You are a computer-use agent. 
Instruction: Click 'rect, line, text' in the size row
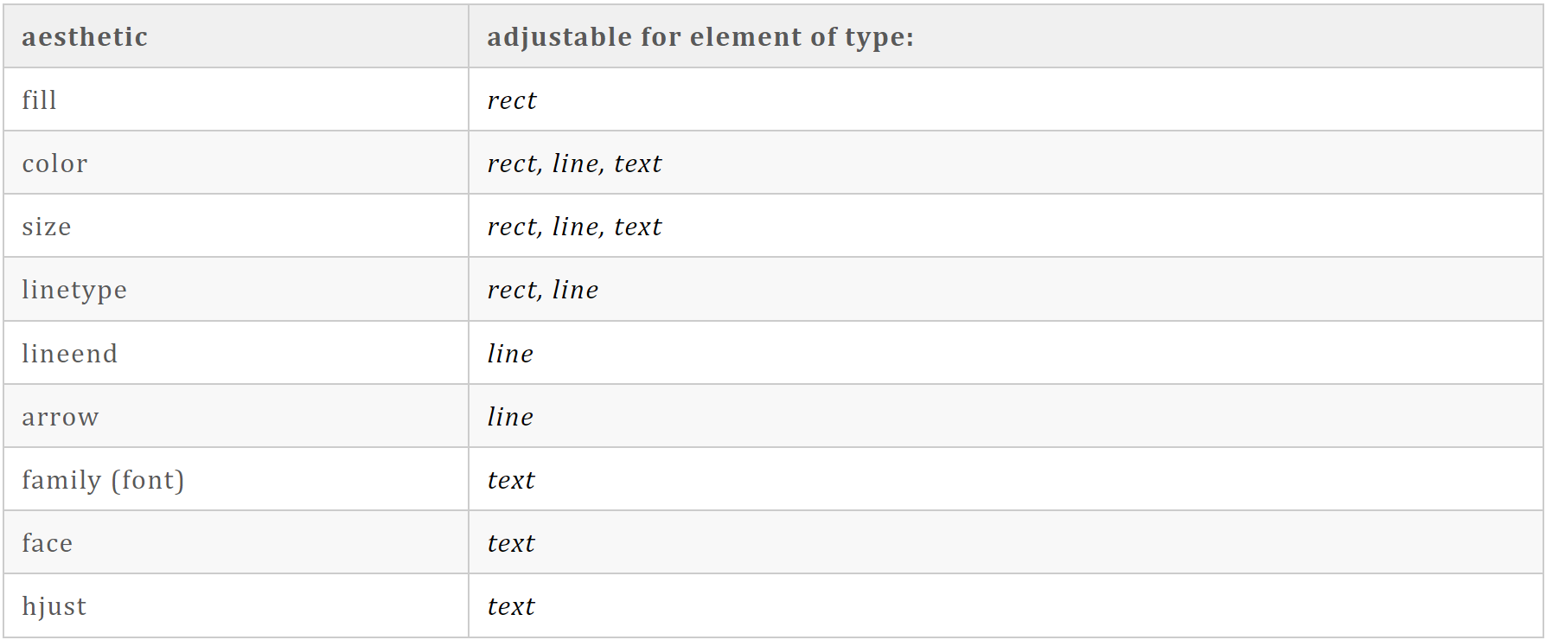574,227
